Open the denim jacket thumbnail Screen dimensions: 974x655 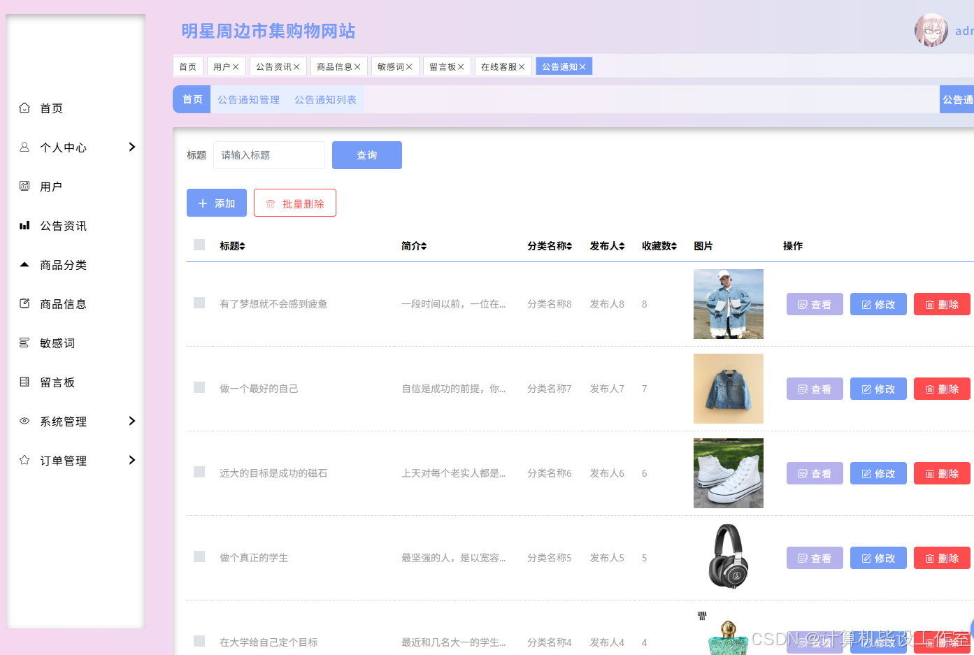click(x=729, y=389)
